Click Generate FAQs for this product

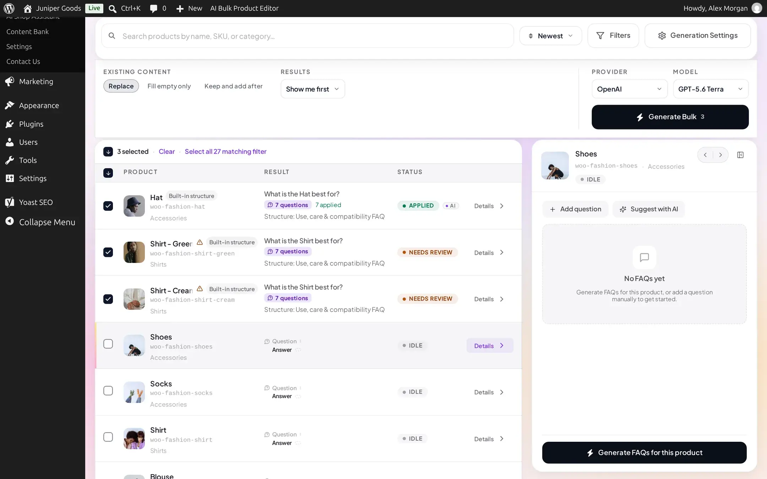click(644, 452)
